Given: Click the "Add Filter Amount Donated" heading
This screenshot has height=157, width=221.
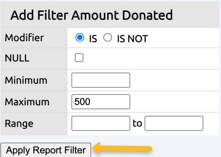Looking at the screenshot, I should point(91,15).
